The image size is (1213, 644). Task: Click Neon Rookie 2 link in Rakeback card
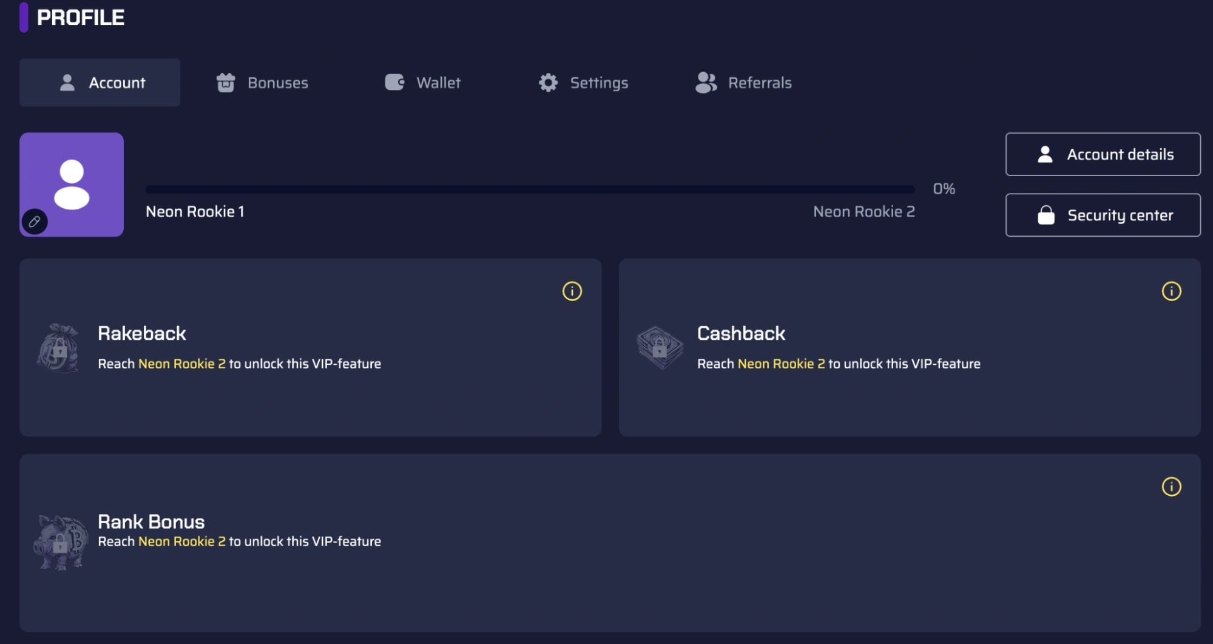(x=181, y=364)
